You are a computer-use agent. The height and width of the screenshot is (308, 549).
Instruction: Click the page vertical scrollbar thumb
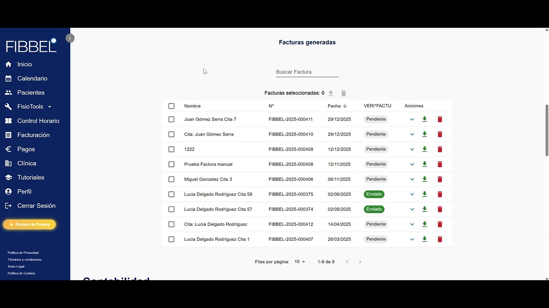tap(546, 130)
